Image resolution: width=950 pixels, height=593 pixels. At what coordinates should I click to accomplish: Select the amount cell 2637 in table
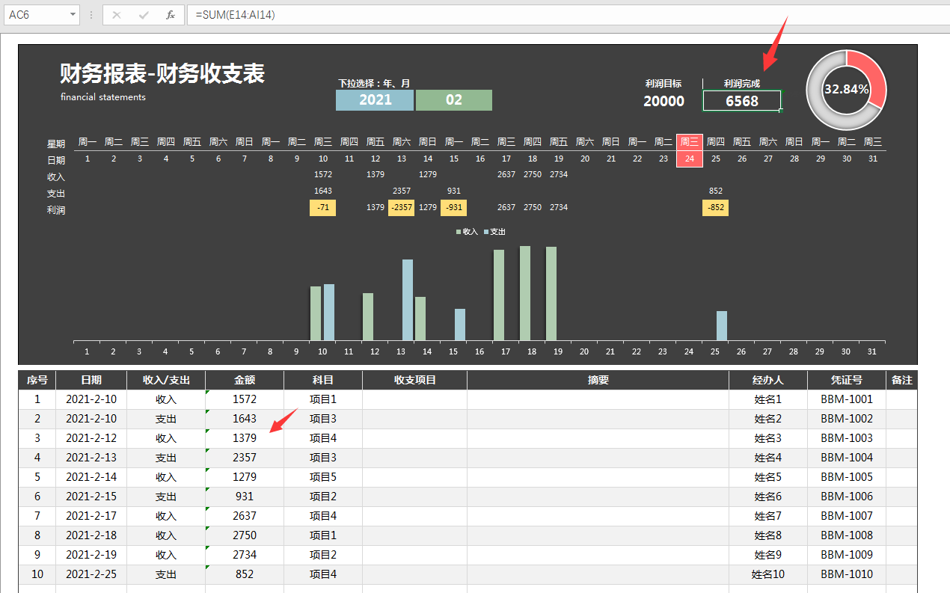tap(245, 516)
